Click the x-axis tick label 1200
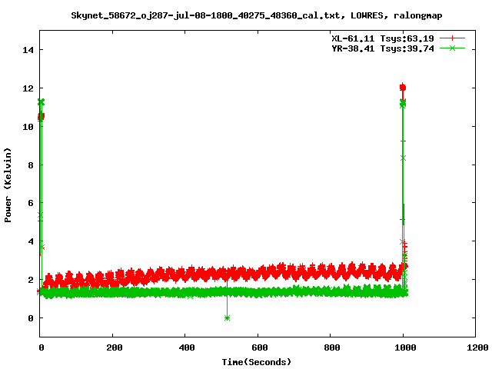 (477, 347)
